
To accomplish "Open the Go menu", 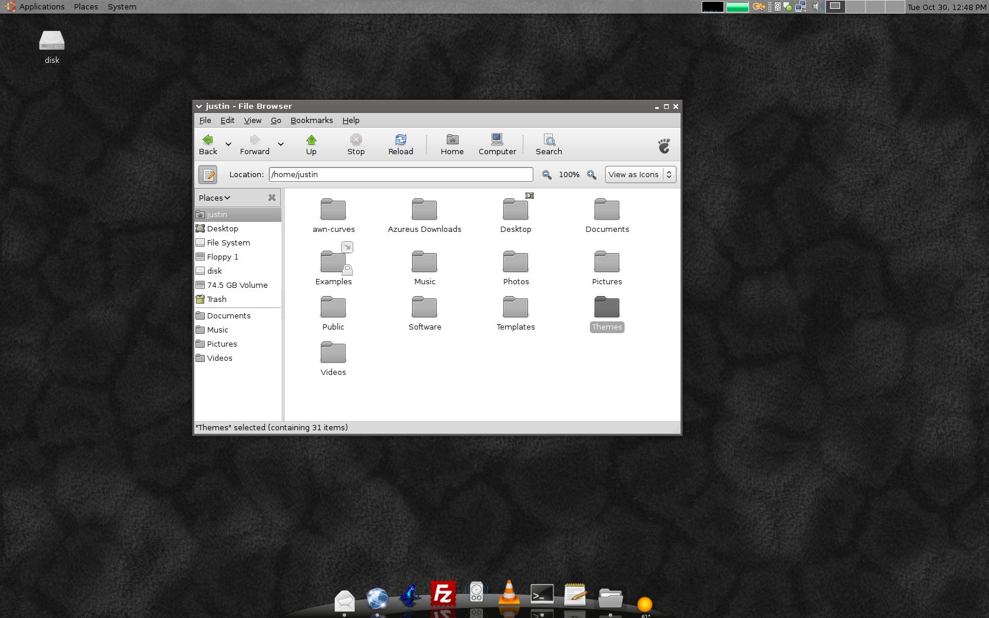I will pos(276,121).
